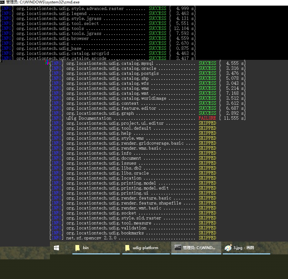Image resolution: width=288 pixels, height=279 pixels.
Task: Click org.locationtech.udig_base line
Action: 98,48
